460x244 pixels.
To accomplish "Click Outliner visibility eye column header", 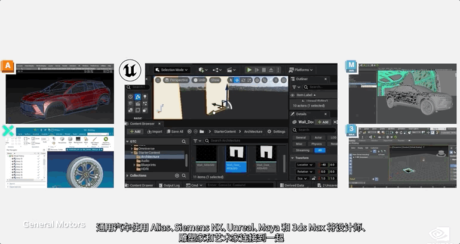I will pos(293,95).
